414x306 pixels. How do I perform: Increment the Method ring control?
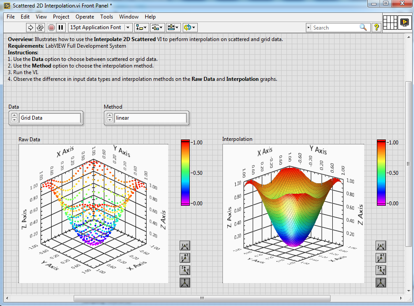click(109, 116)
